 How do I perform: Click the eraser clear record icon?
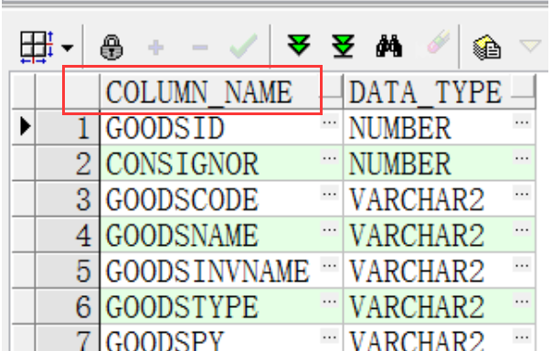439,42
